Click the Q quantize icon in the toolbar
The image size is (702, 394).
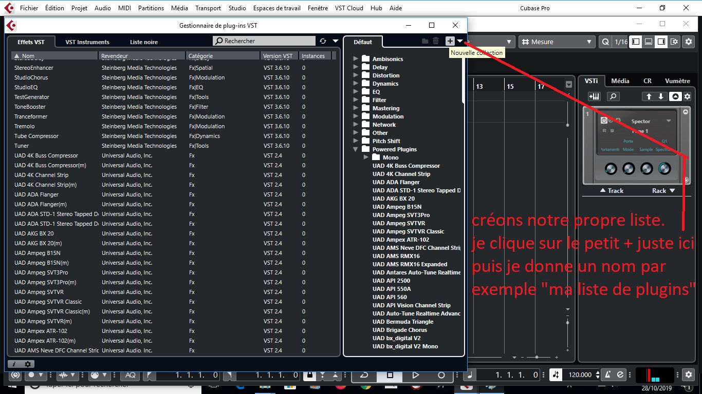pyautogui.click(x=606, y=42)
